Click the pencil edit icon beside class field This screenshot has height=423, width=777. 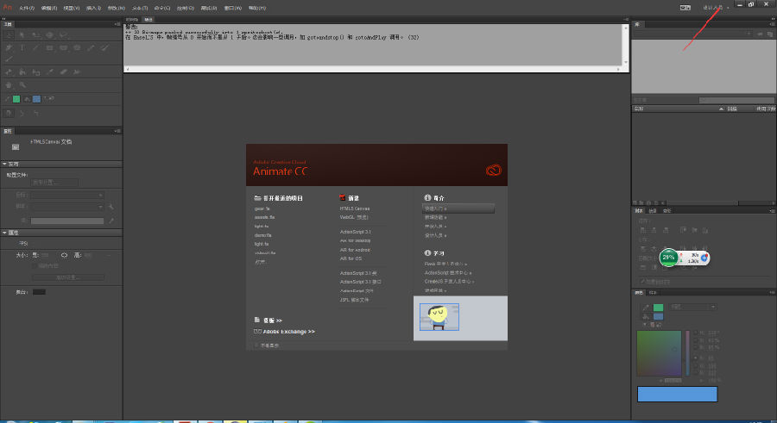pos(111,221)
